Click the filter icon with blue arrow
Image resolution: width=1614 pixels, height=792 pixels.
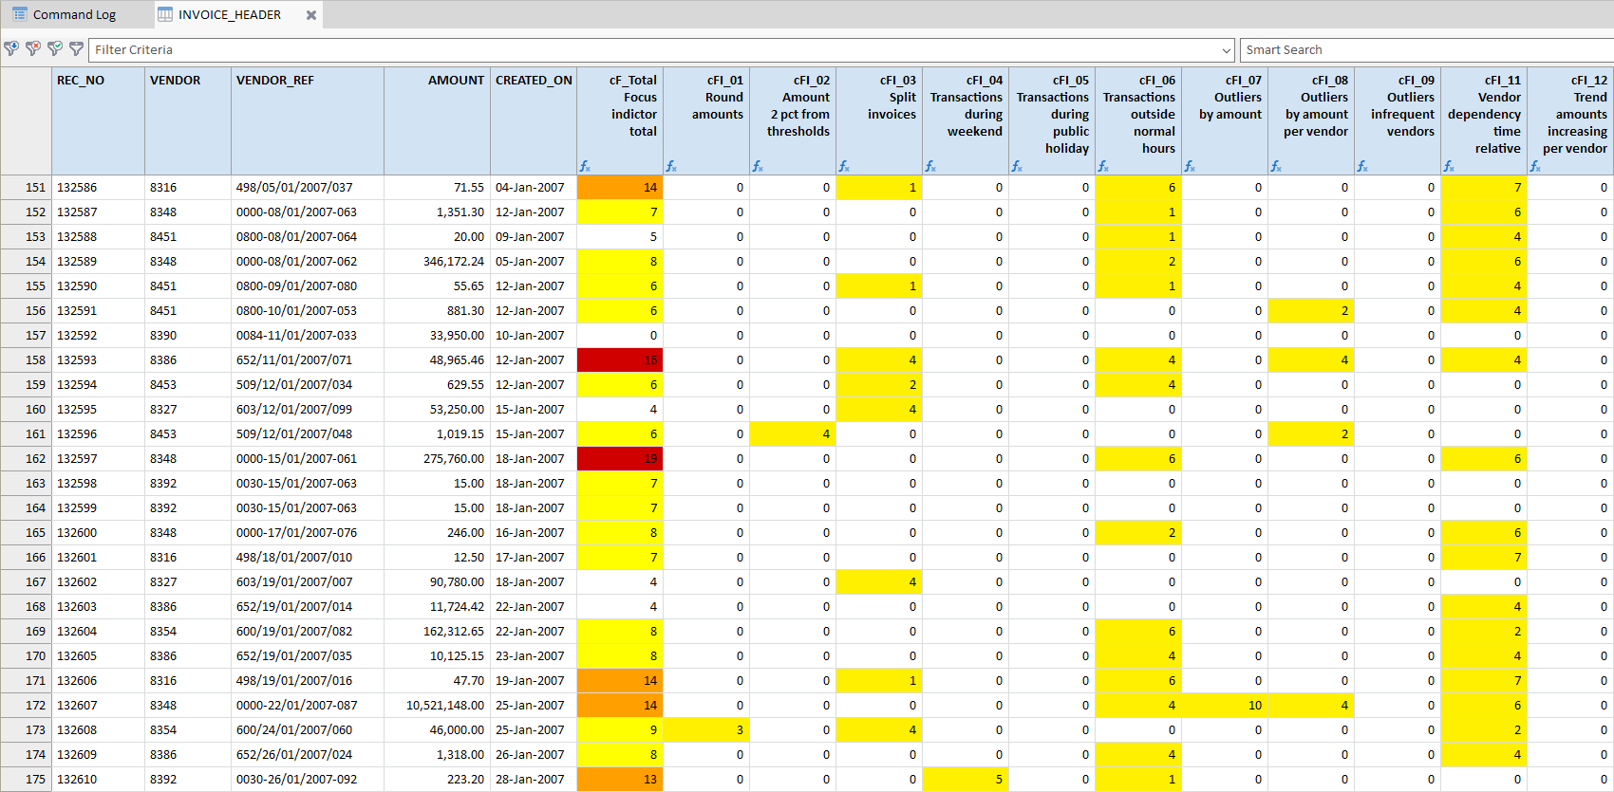coord(11,48)
